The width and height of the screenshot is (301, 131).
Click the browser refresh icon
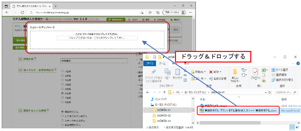coord(22,12)
